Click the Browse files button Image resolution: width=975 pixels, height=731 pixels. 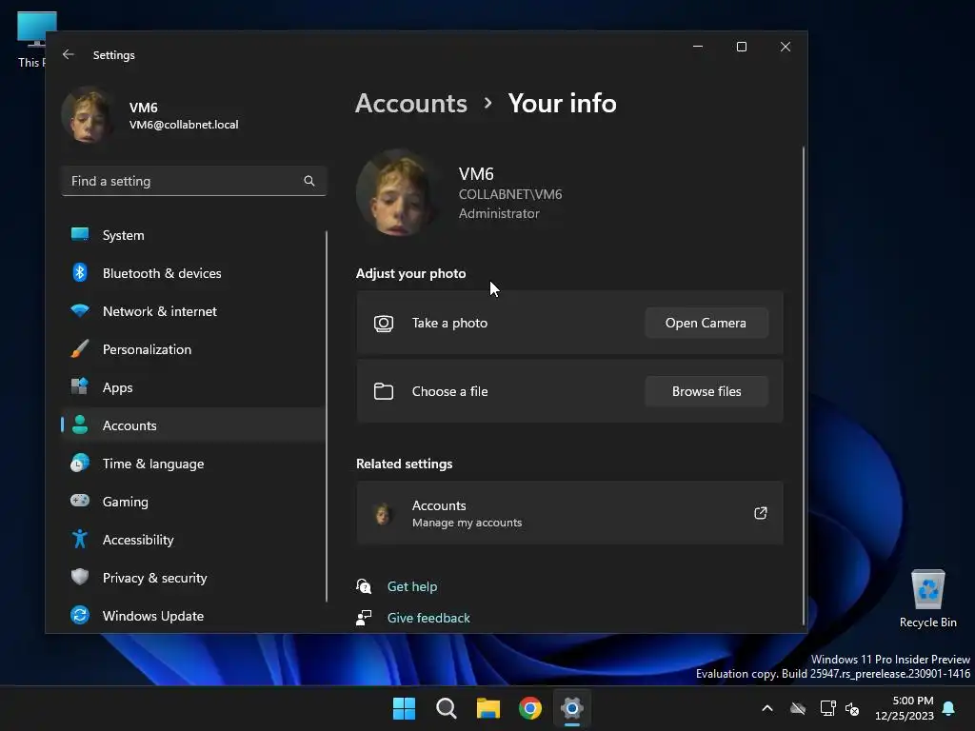706,391
